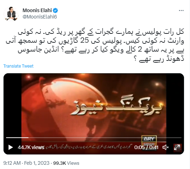190x169 pixels.
Task: Open the 9:12 AM timestamp link
Action: [x=12, y=163]
